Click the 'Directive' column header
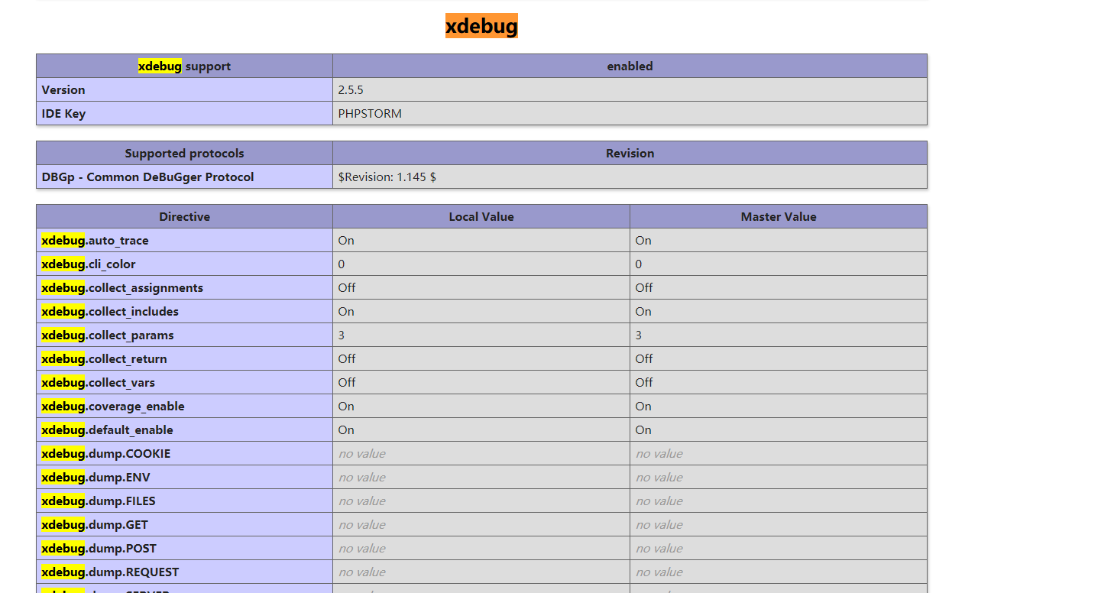Viewport: 1114px width, 593px height. [184, 216]
